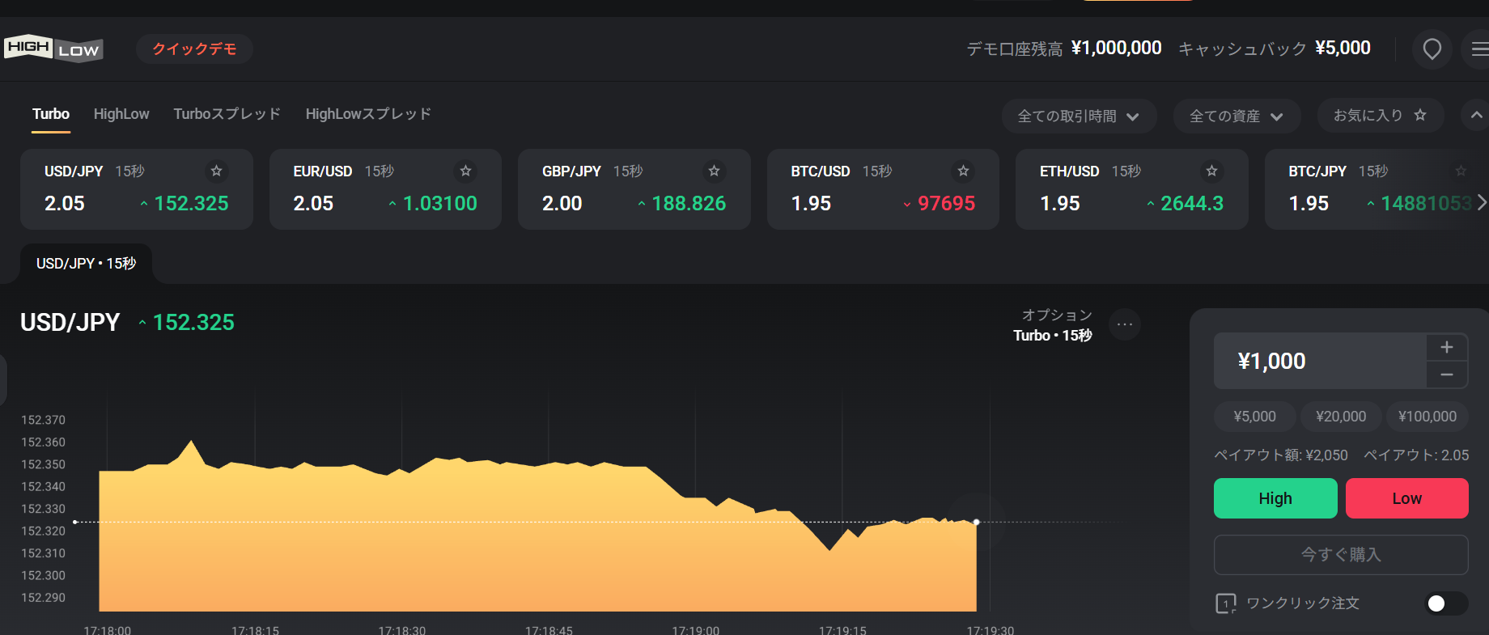Click the current price marker on chart

[x=977, y=522]
